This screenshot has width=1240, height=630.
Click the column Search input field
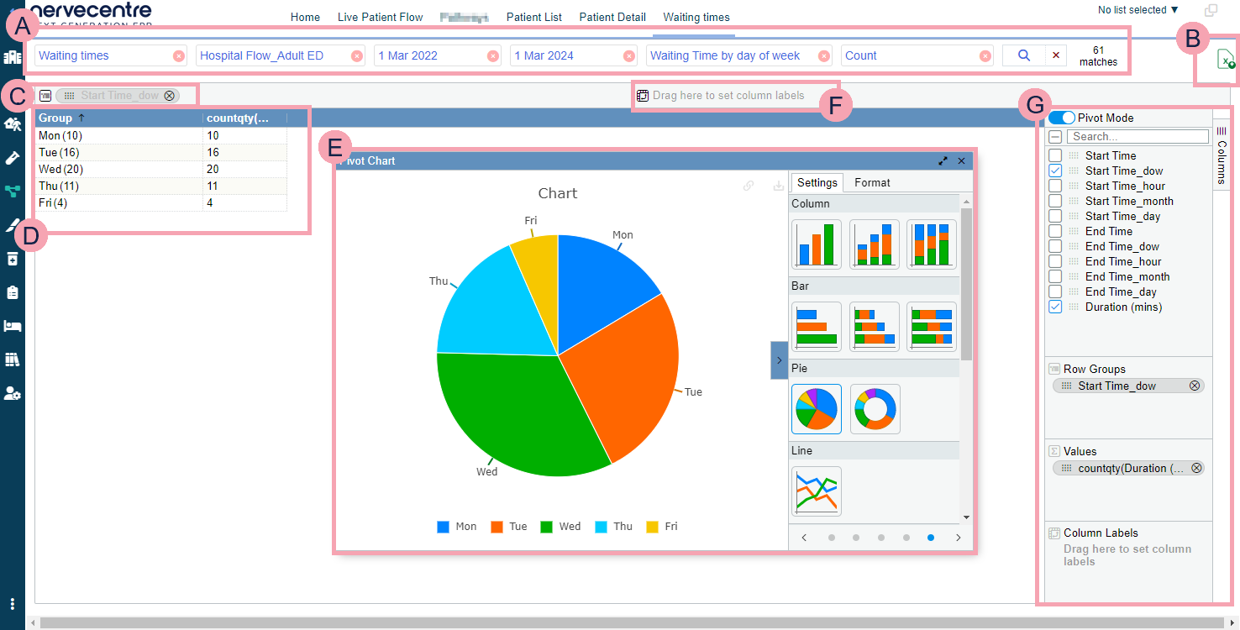[x=1137, y=136]
